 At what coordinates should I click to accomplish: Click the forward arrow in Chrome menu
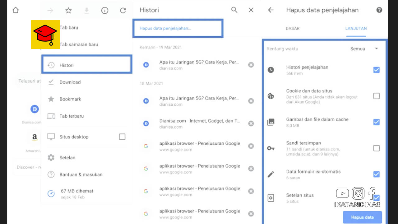click(50, 11)
